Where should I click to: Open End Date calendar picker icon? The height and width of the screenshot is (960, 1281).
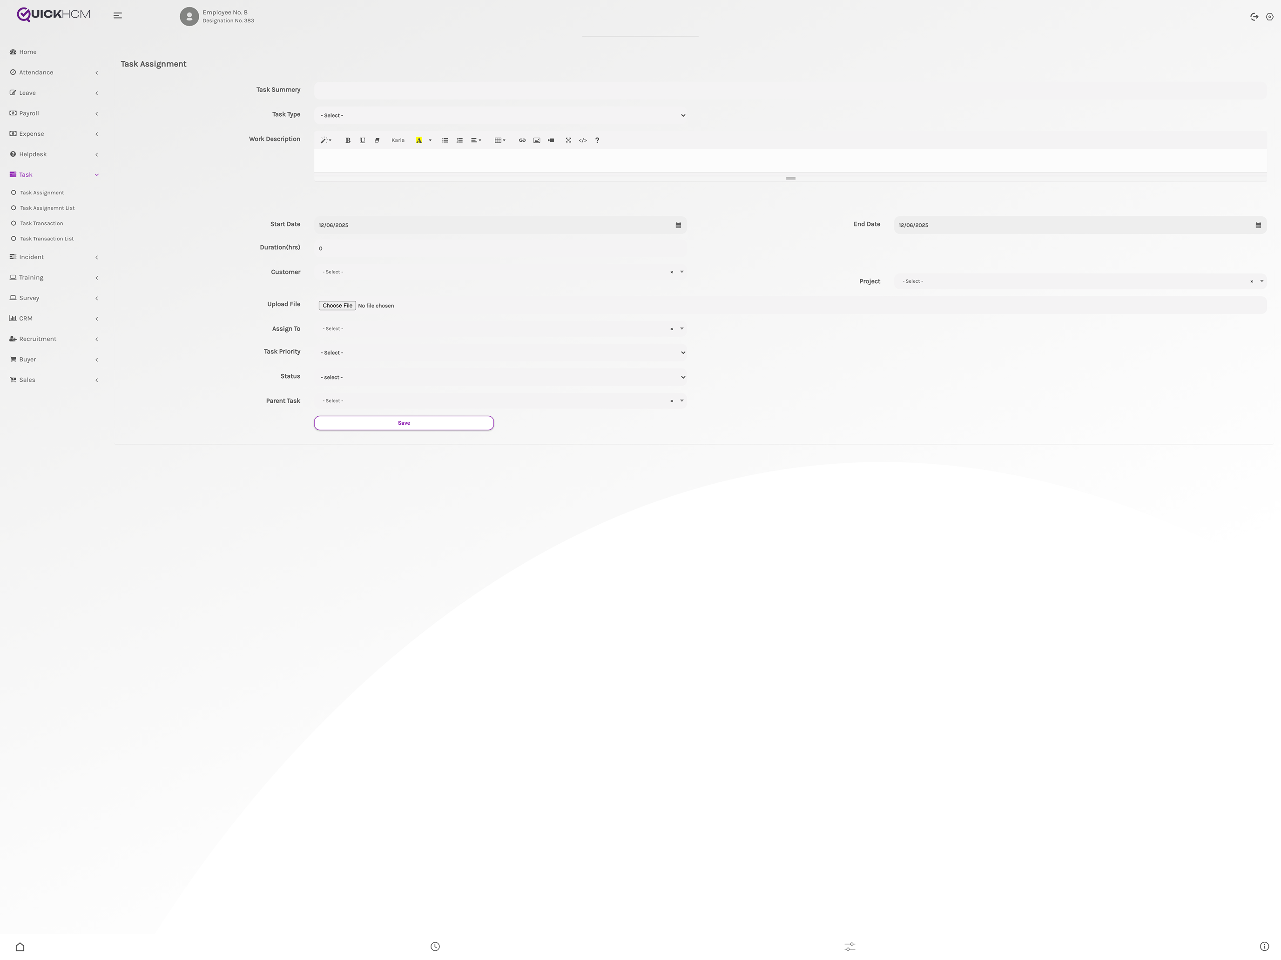click(1258, 225)
